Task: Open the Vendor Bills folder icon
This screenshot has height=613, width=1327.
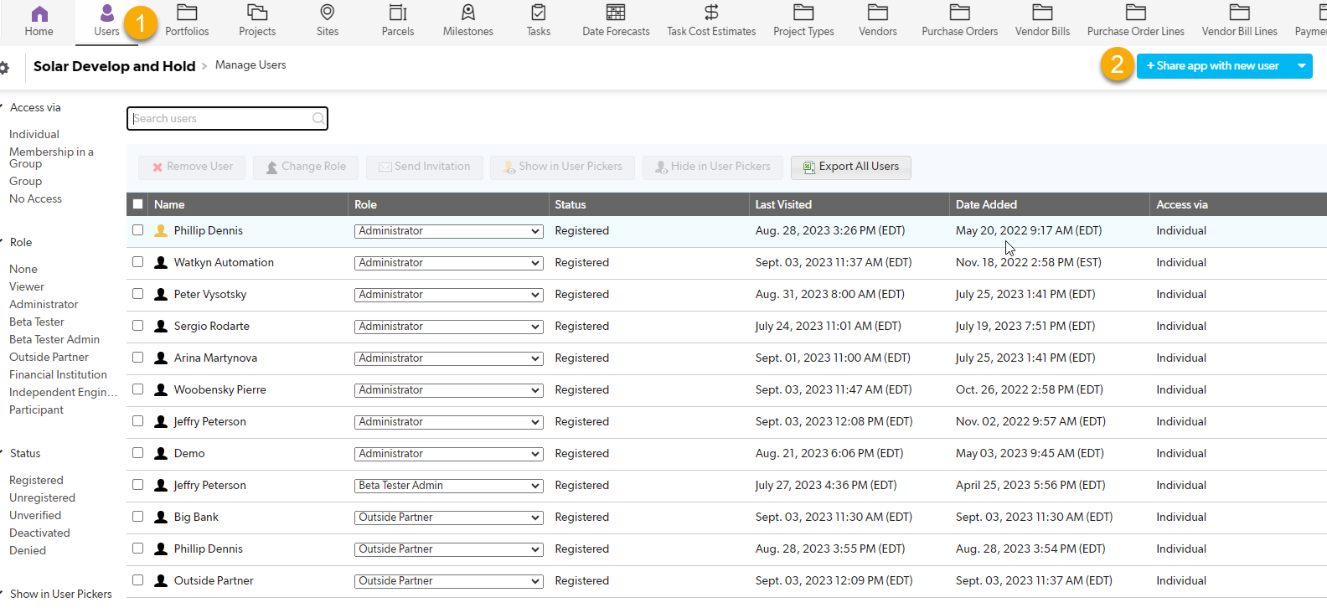Action: [x=1042, y=13]
